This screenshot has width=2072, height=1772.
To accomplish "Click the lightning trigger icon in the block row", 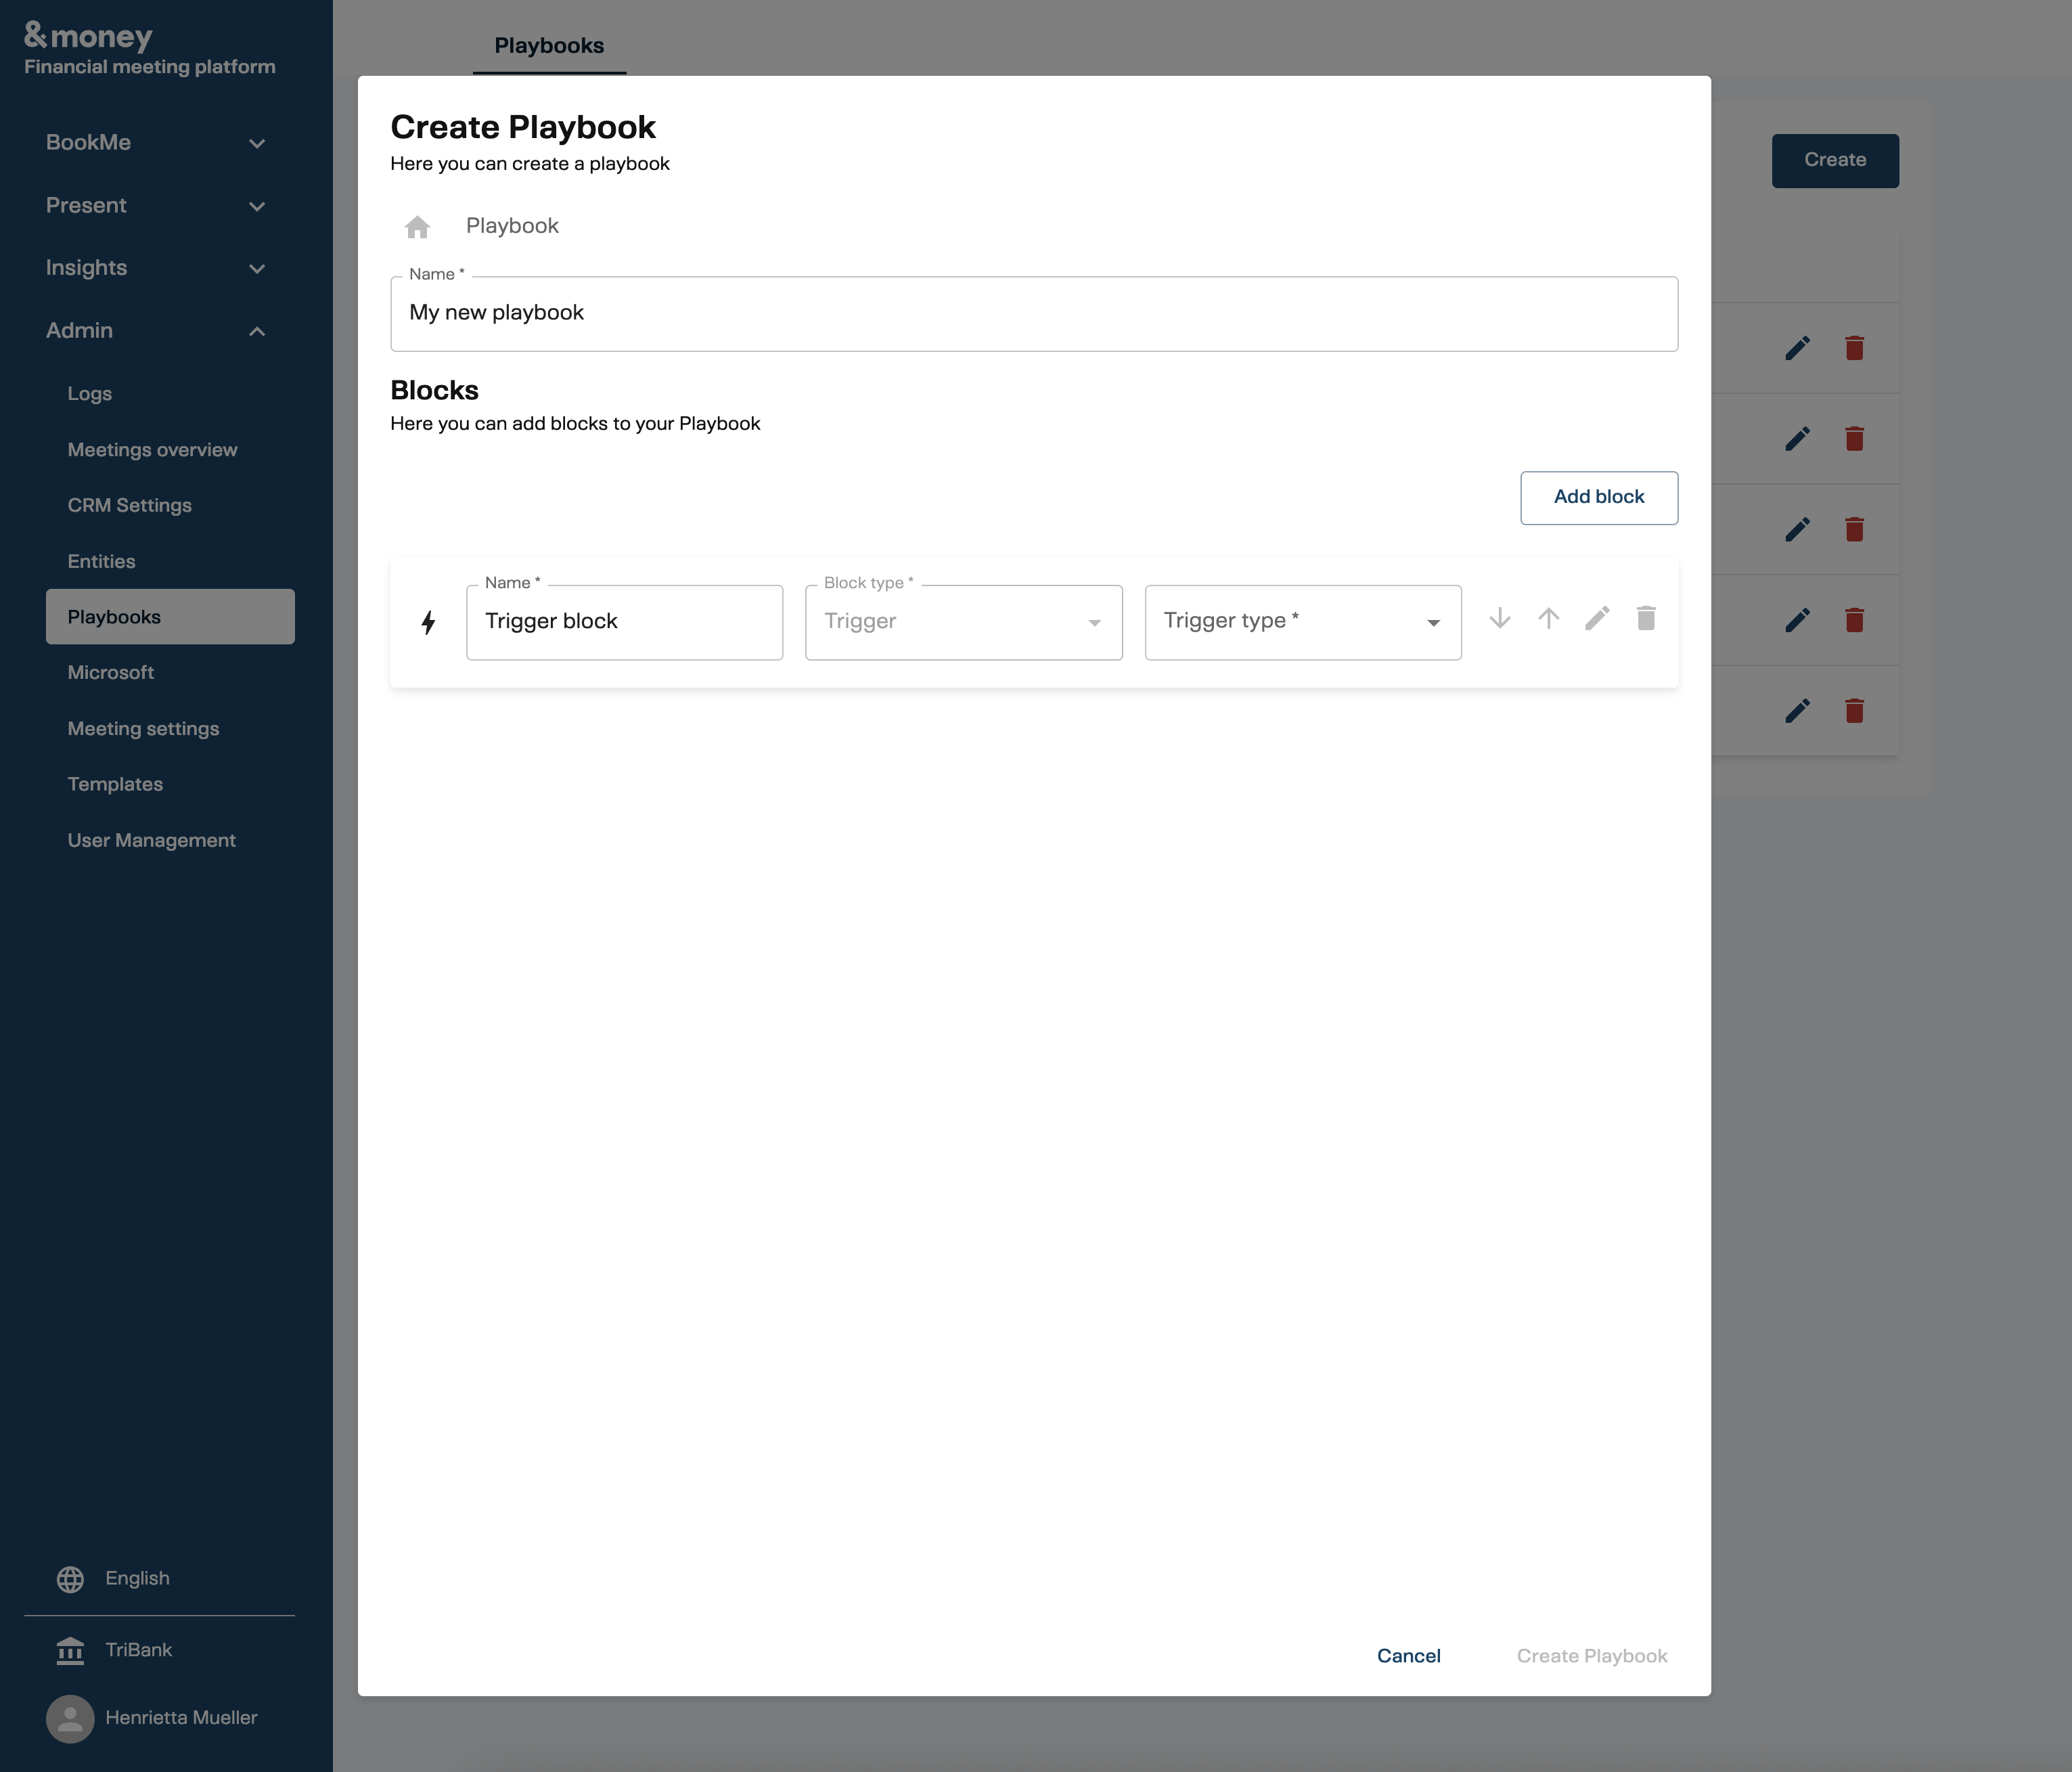I will [429, 622].
